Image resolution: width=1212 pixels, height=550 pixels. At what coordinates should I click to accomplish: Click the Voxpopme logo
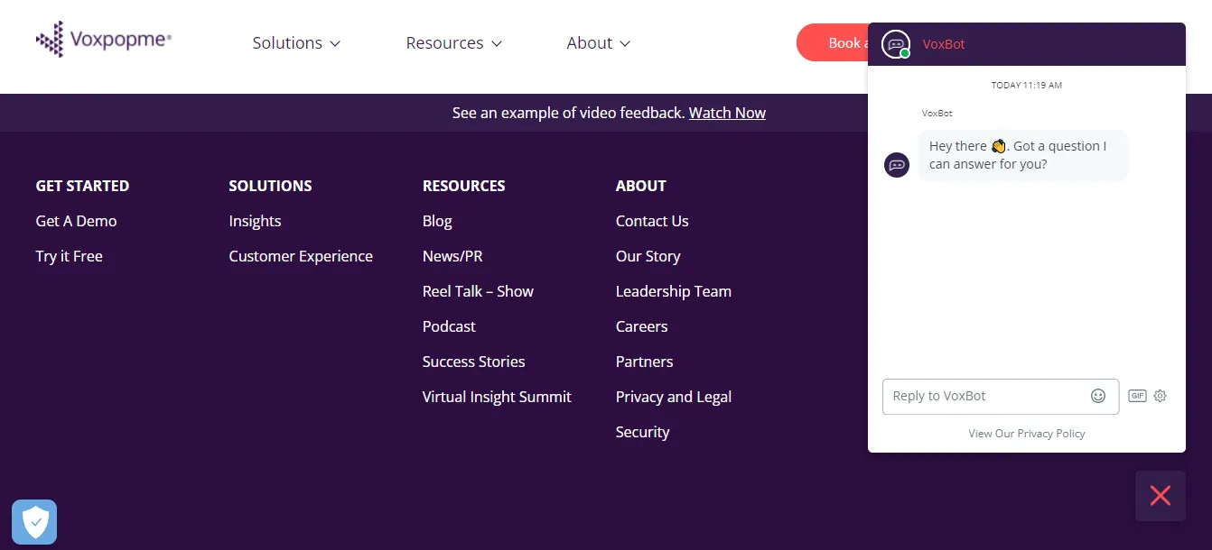pos(104,40)
